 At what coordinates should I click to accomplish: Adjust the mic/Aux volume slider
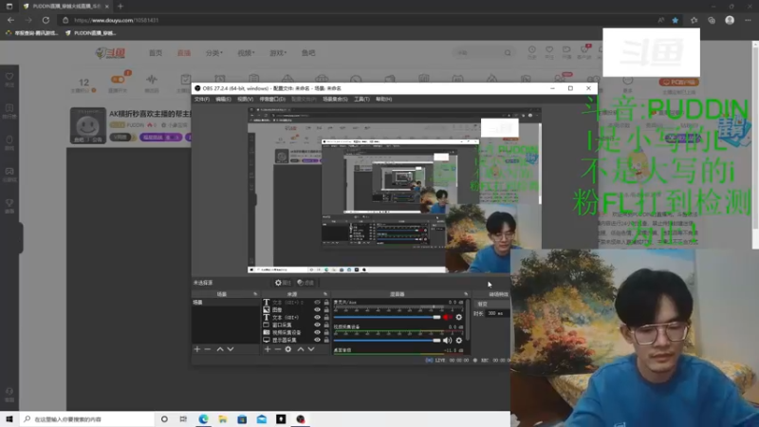387,317
